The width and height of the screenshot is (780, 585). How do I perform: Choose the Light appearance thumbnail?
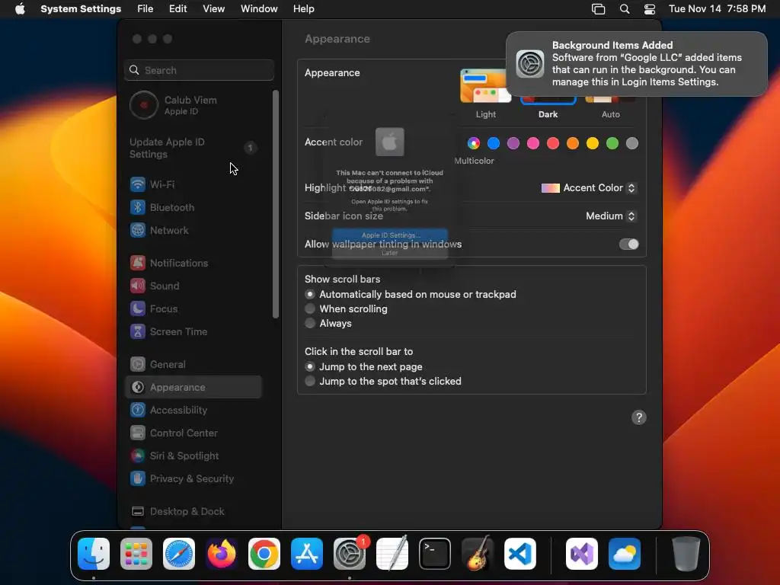485,87
